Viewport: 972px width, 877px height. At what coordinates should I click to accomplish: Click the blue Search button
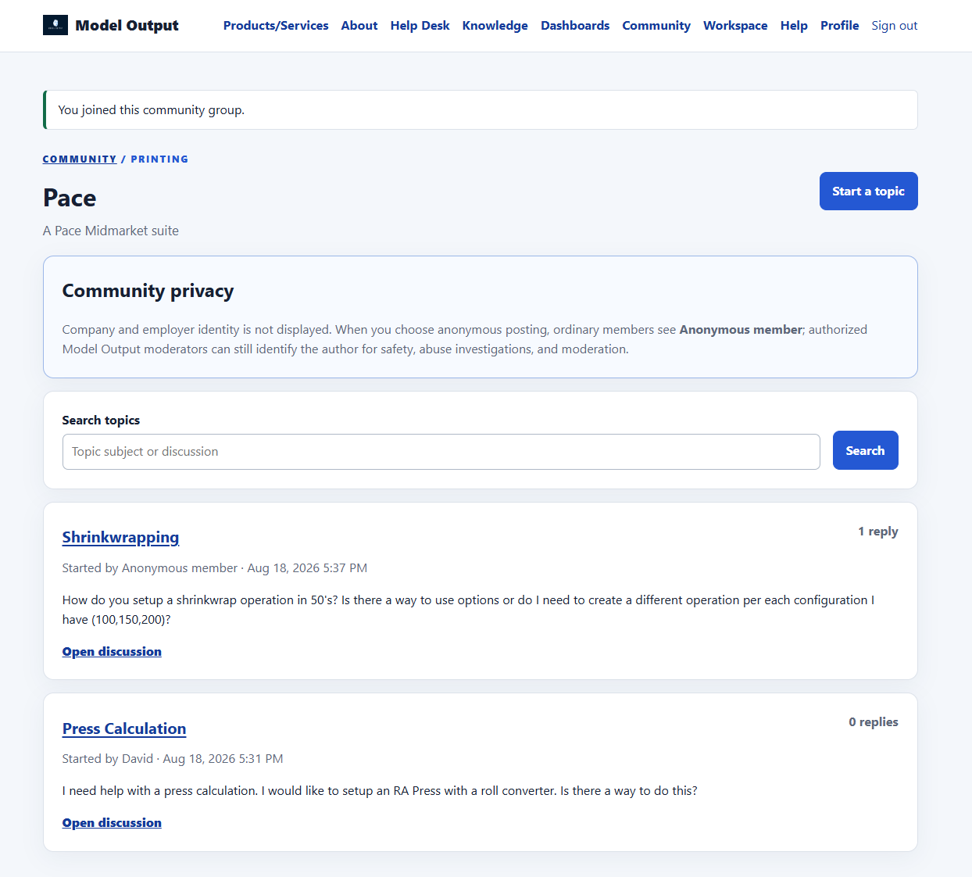[865, 450]
